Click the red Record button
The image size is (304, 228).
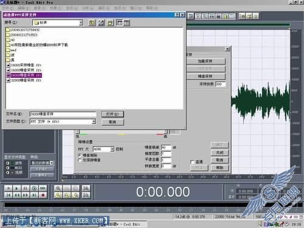tap(43, 195)
